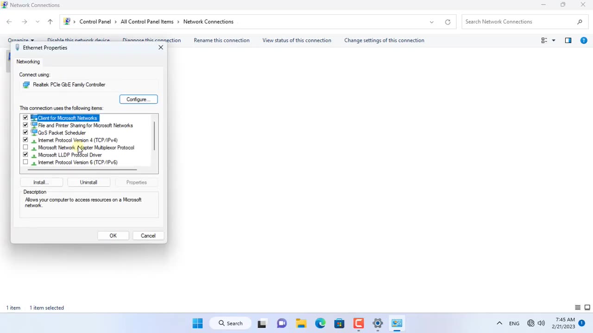Uncheck Microsoft LLDP Protocol Driver
593x333 pixels.
25,155
